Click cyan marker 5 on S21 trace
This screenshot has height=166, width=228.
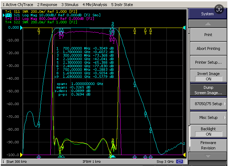[145, 113]
